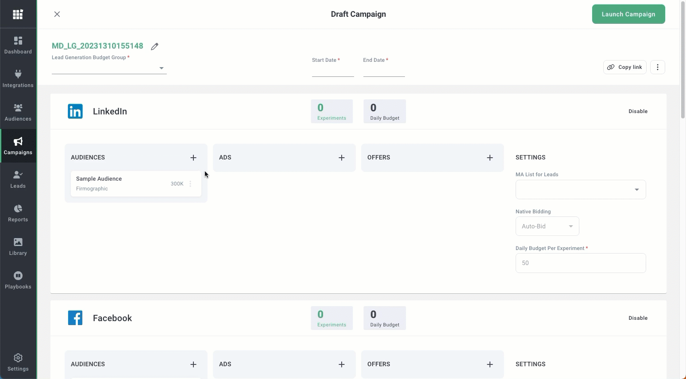This screenshot has height=379, width=686.
Task: Click the page vertical scrollbar
Action: coord(682,62)
